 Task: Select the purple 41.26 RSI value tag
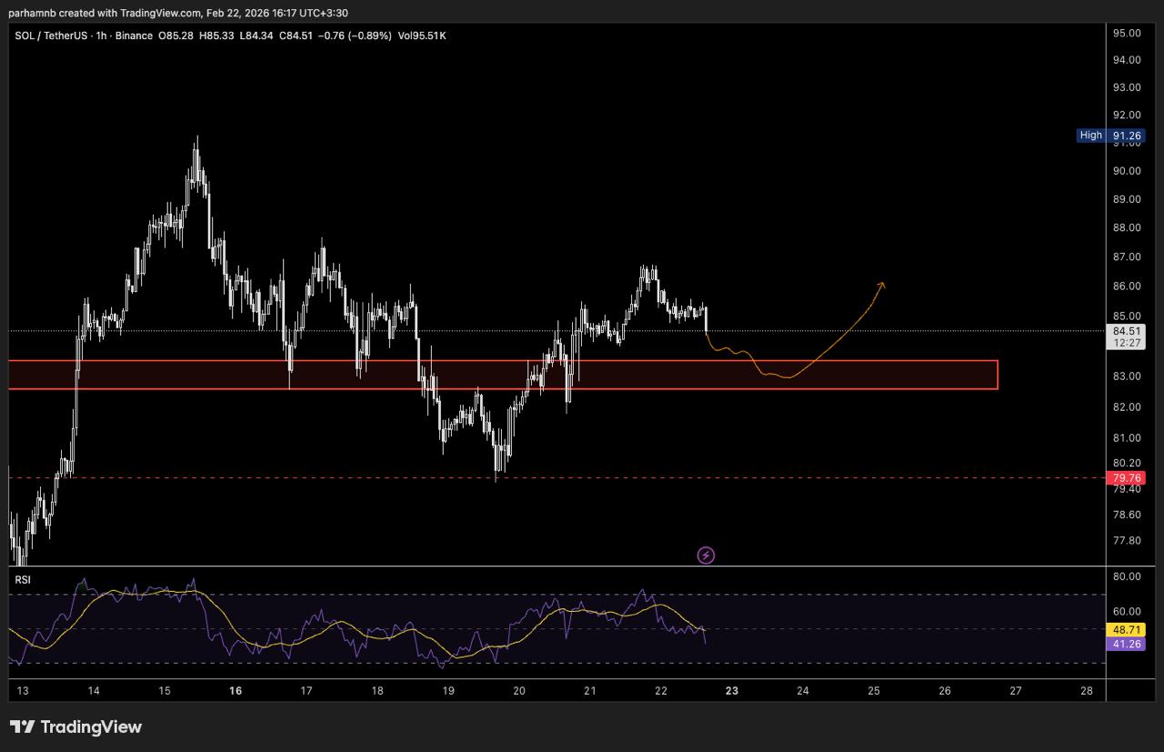coord(1127,644)
